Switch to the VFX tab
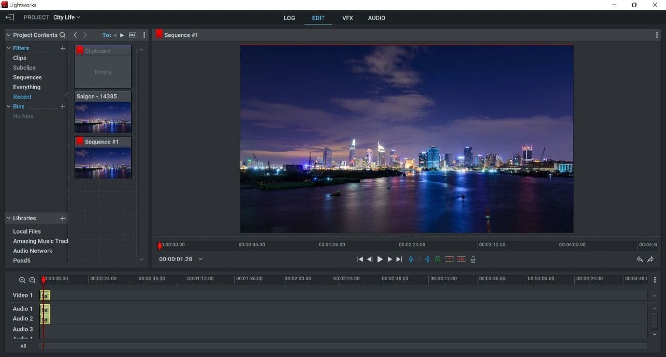This screenshot has height=357, width=666. (348, 18)
